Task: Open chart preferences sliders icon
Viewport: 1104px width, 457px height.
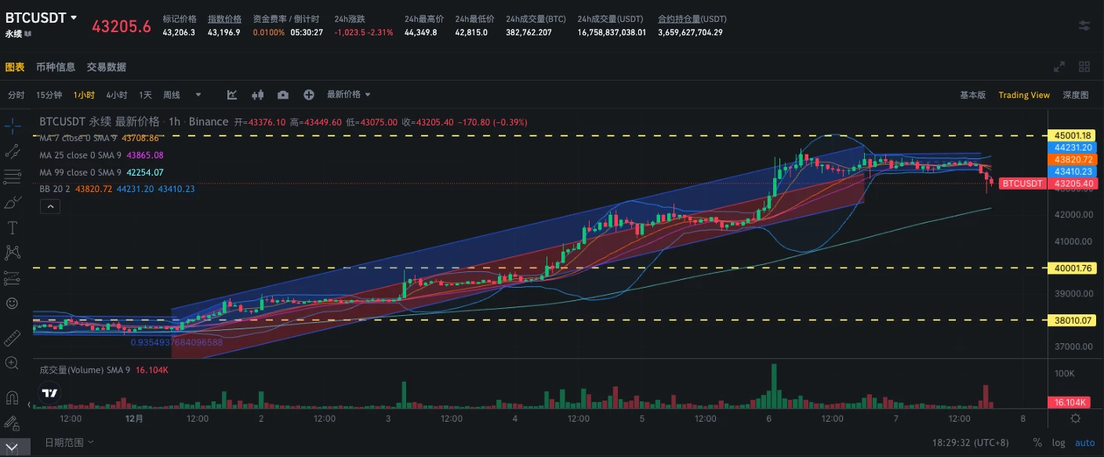Action: pyautogui.click(x=1084, y=25)
